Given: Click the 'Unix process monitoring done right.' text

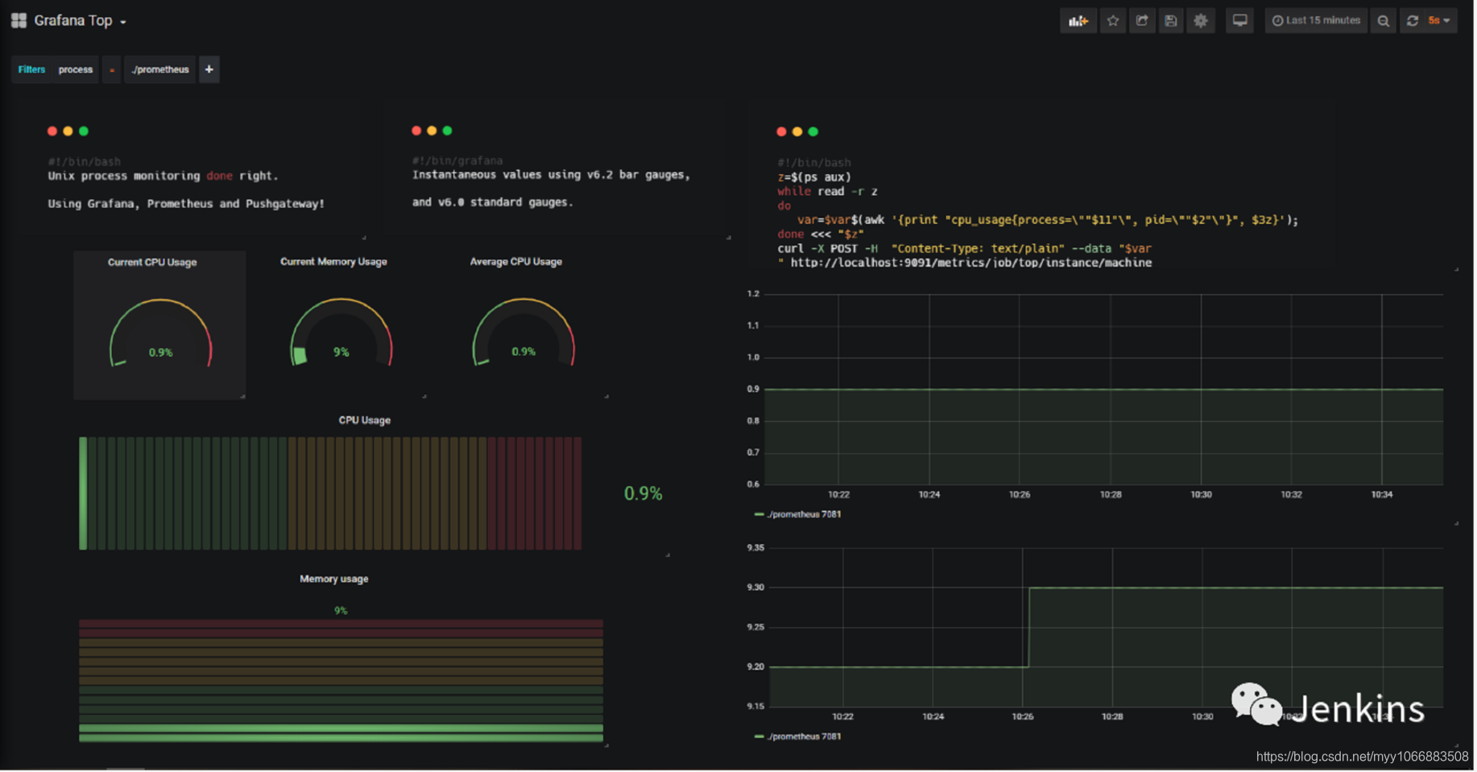Looking at the screenshot, I should pyautogui.click(x=163, y=176).
